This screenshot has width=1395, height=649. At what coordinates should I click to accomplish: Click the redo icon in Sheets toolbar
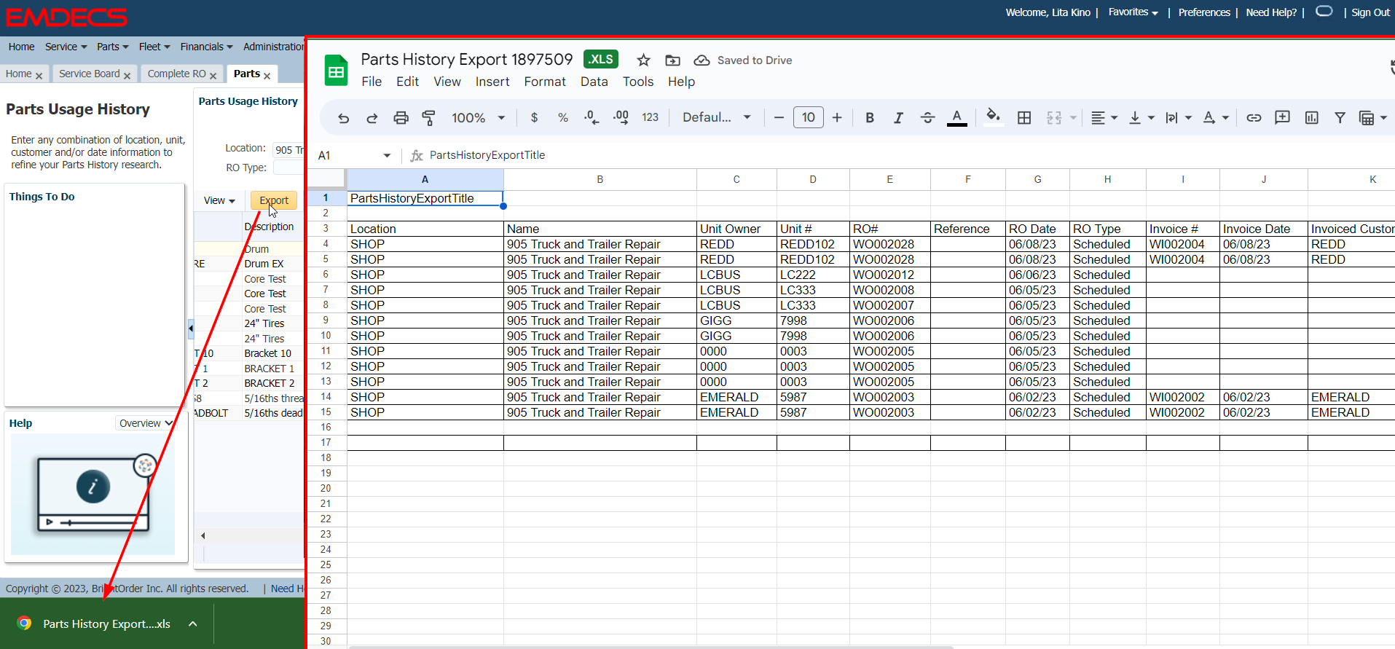tap(372, 118)
